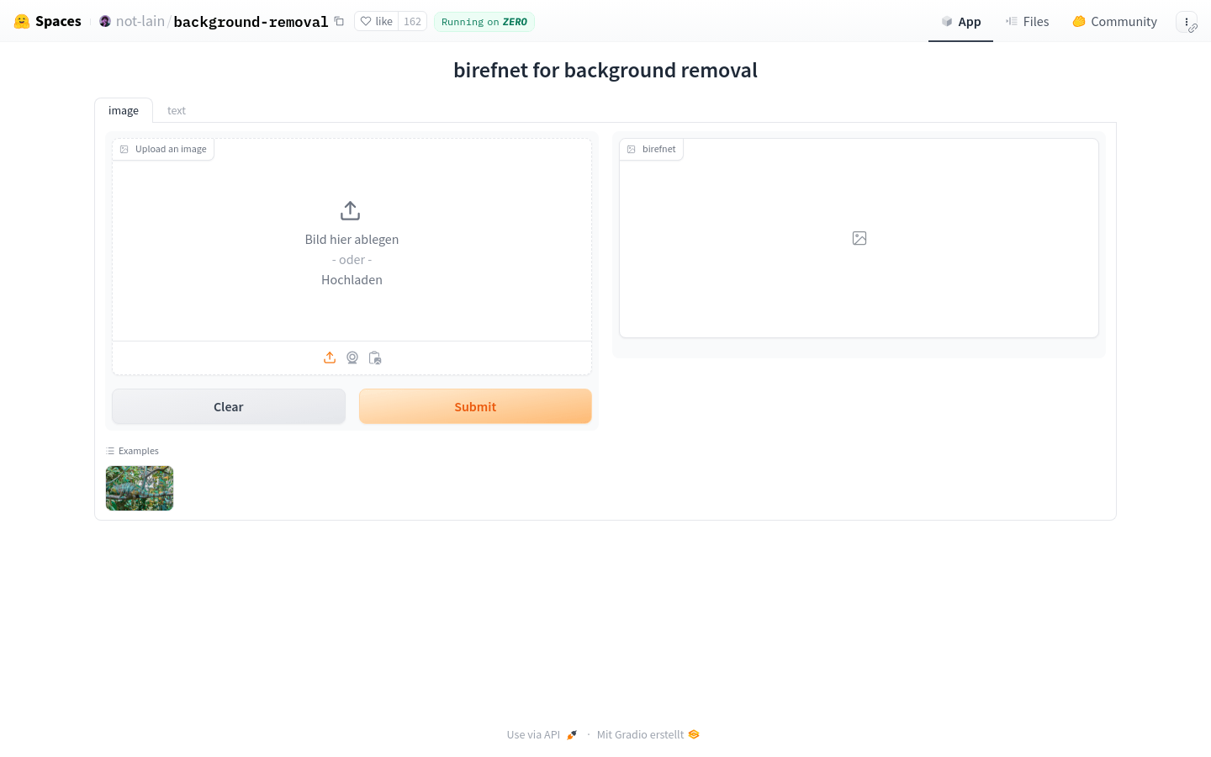Viewport: 1211px width, 757px height.
Task: Click the Running on ZERO status badge
Action: click(x=484, y=22)
